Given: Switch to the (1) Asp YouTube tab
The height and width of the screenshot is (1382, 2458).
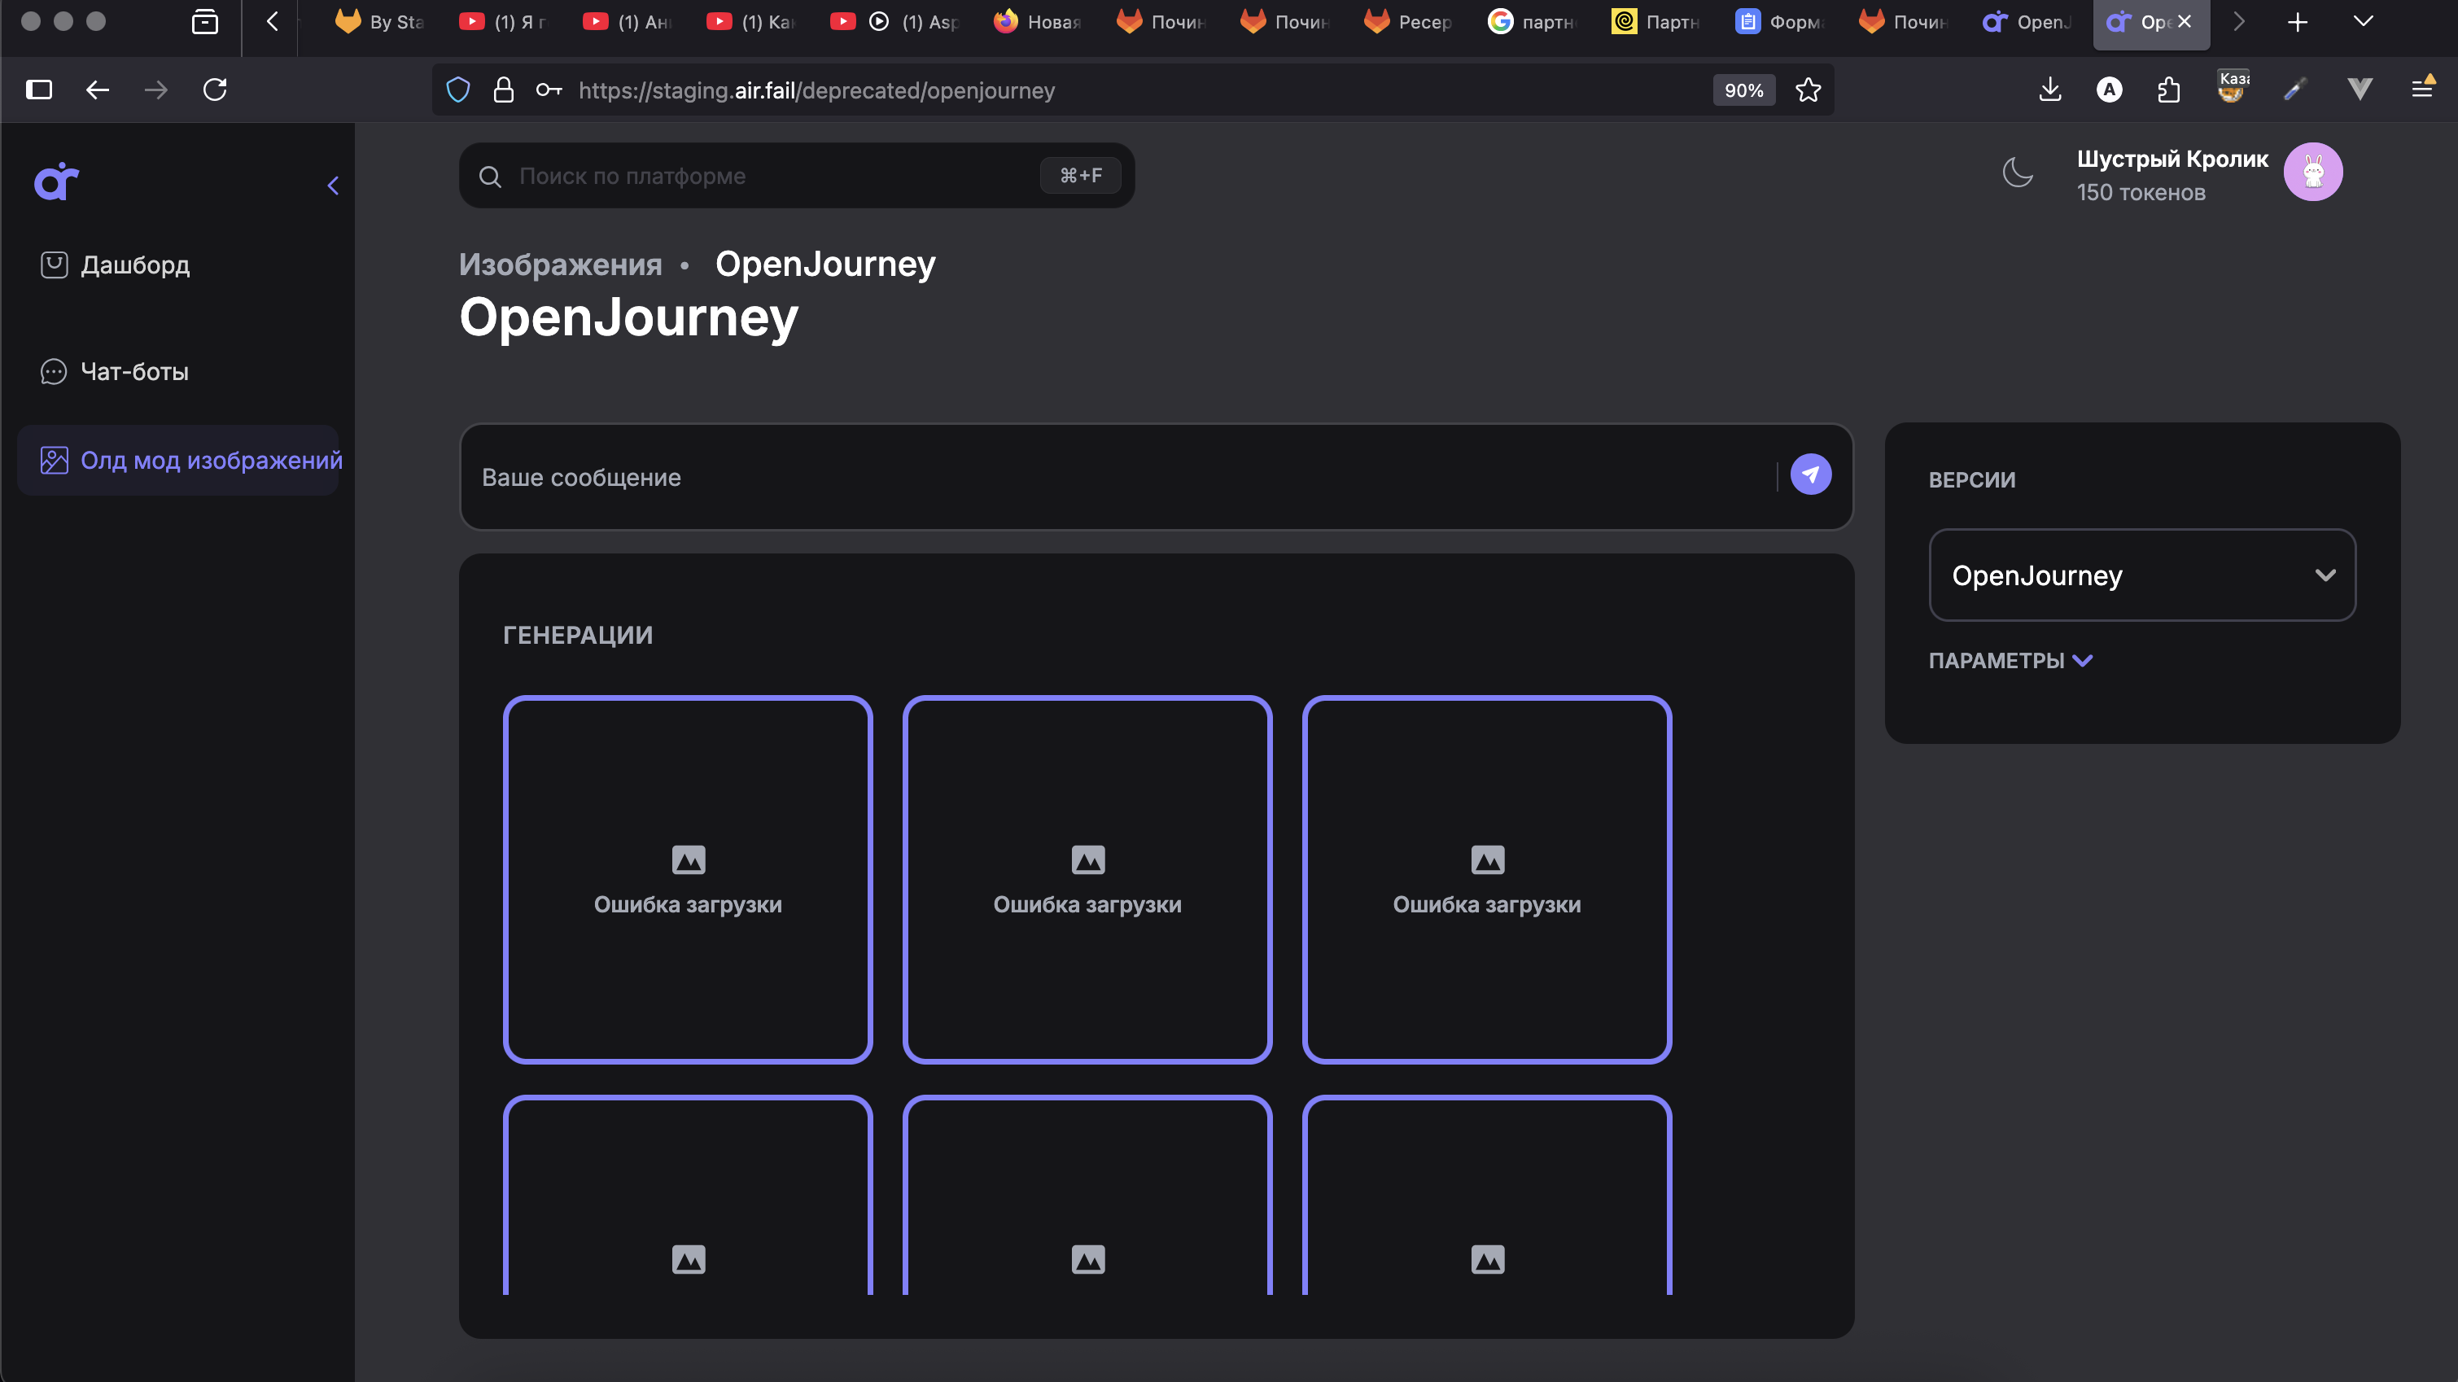Looking at the screenshot, I should (896, 21).
